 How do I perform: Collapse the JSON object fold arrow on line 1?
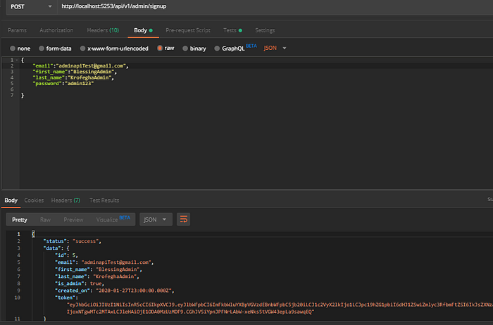coord(17,60)
